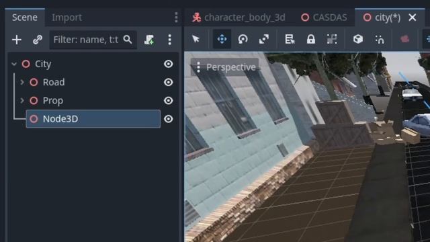Screen dimensions: 430x242
Task: Toggle visibility of Road node
Action: (169, 82)
